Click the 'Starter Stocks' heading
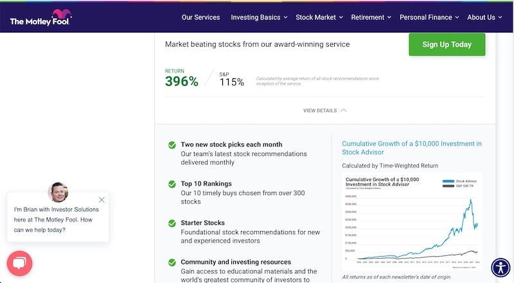514x283 pixels. pyautogui.click(x=202, y=223)
